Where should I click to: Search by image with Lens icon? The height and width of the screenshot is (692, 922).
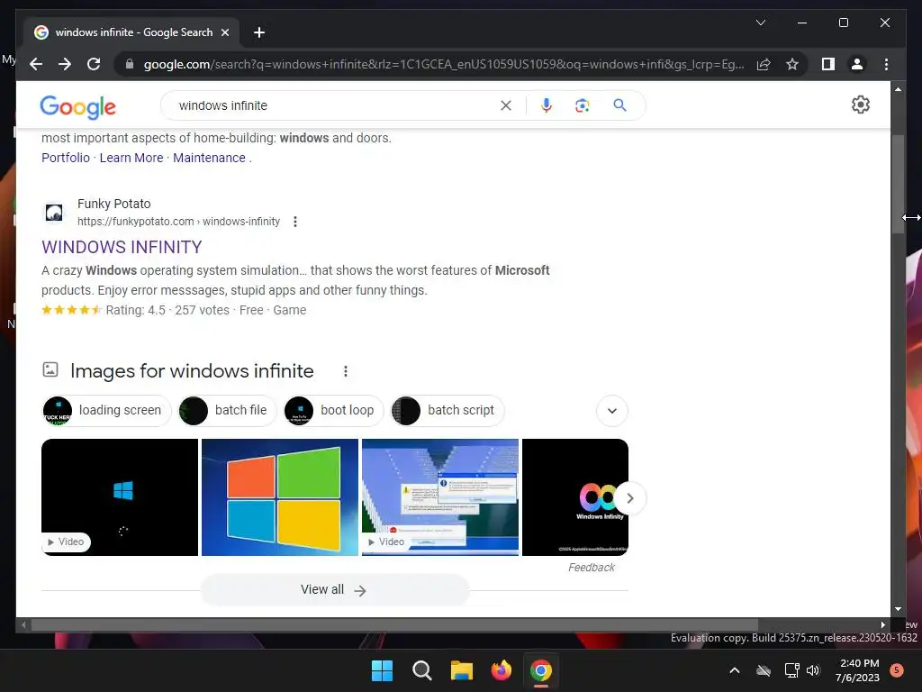click(x=583, y=105)
